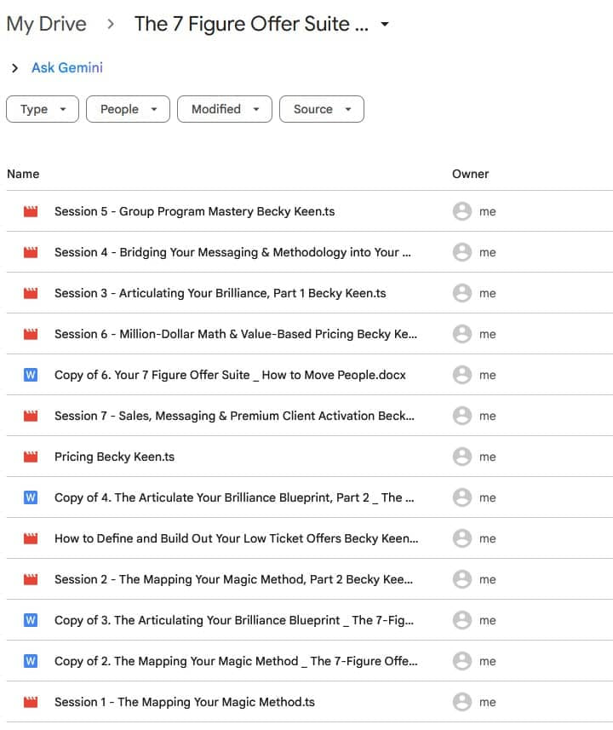The width and height of the screenshot is (613, 730).
Task: Select Session 4 Bridging Your Messaging file
Action: 232,252
